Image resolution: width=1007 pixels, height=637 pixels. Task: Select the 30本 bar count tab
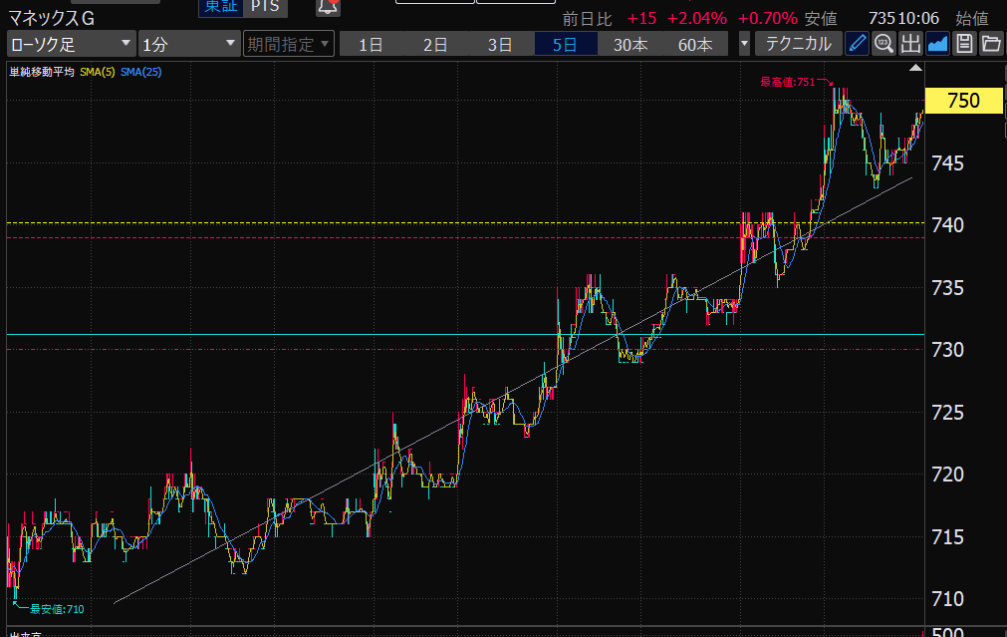(x=630, y=44)
